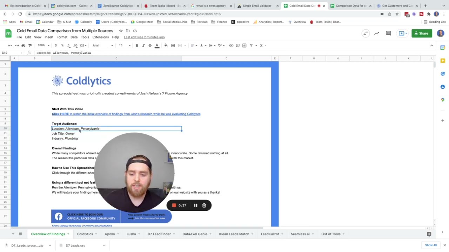
Task: Open horizontal align dropdown
Action: [194, 45]
